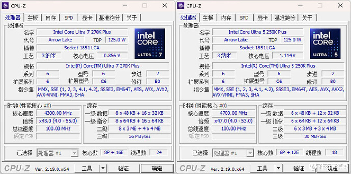Click core voltage value 0.856 V
This screenshot has height=174, width=351.
click(112, 56)
